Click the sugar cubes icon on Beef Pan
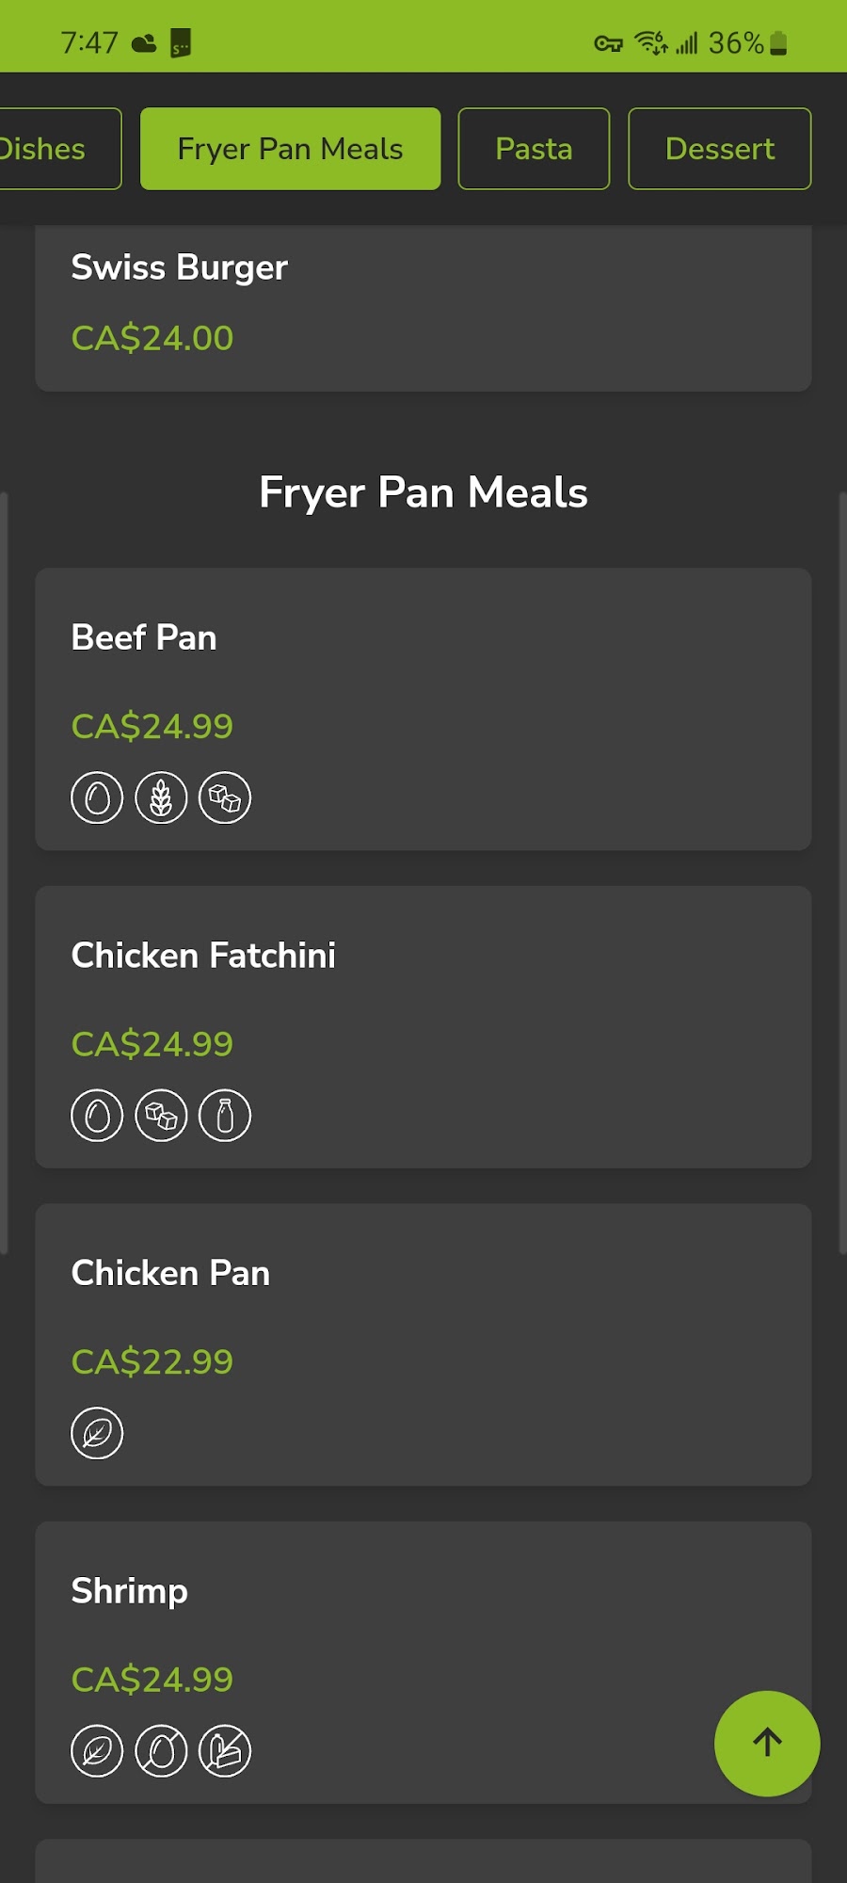This screenshot has height=1883, width=847. (226, 797)
